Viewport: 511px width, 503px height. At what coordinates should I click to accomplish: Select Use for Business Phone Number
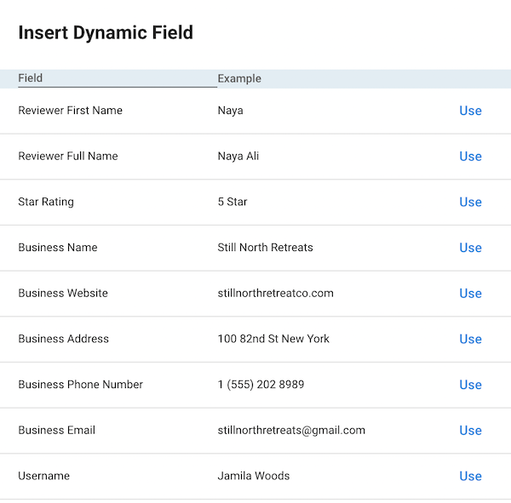(x=470, y=385)
